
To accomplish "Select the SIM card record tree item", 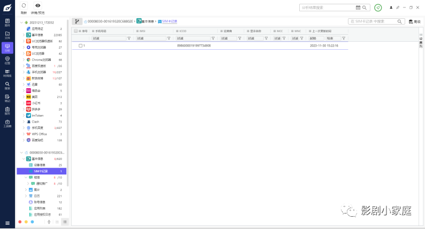I will click(41, 171).
